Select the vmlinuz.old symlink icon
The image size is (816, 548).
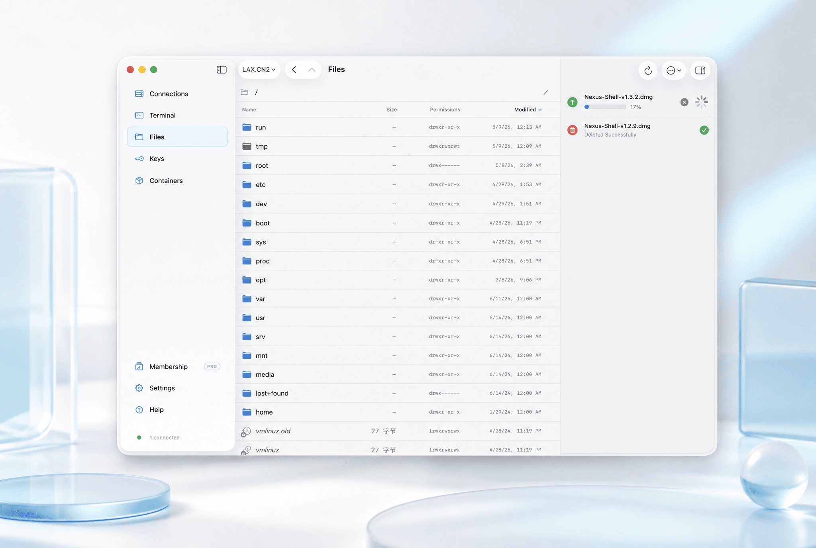coord(246,431)
